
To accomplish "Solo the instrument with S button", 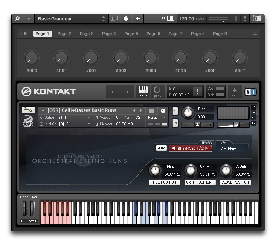I will point(175,111).
